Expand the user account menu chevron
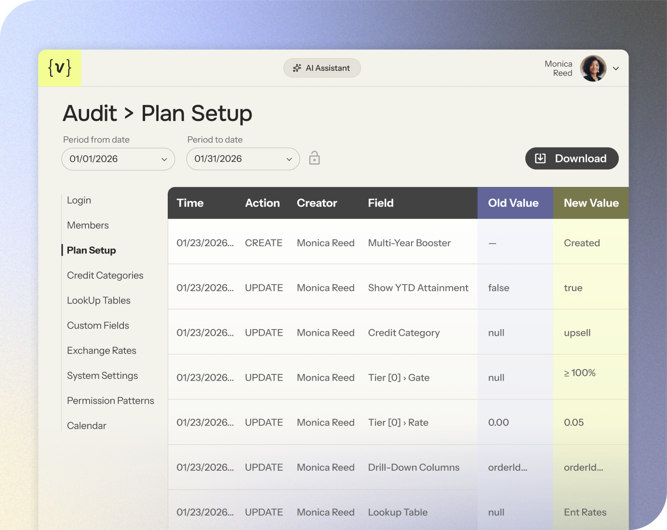667x530 pixels. 616,68
